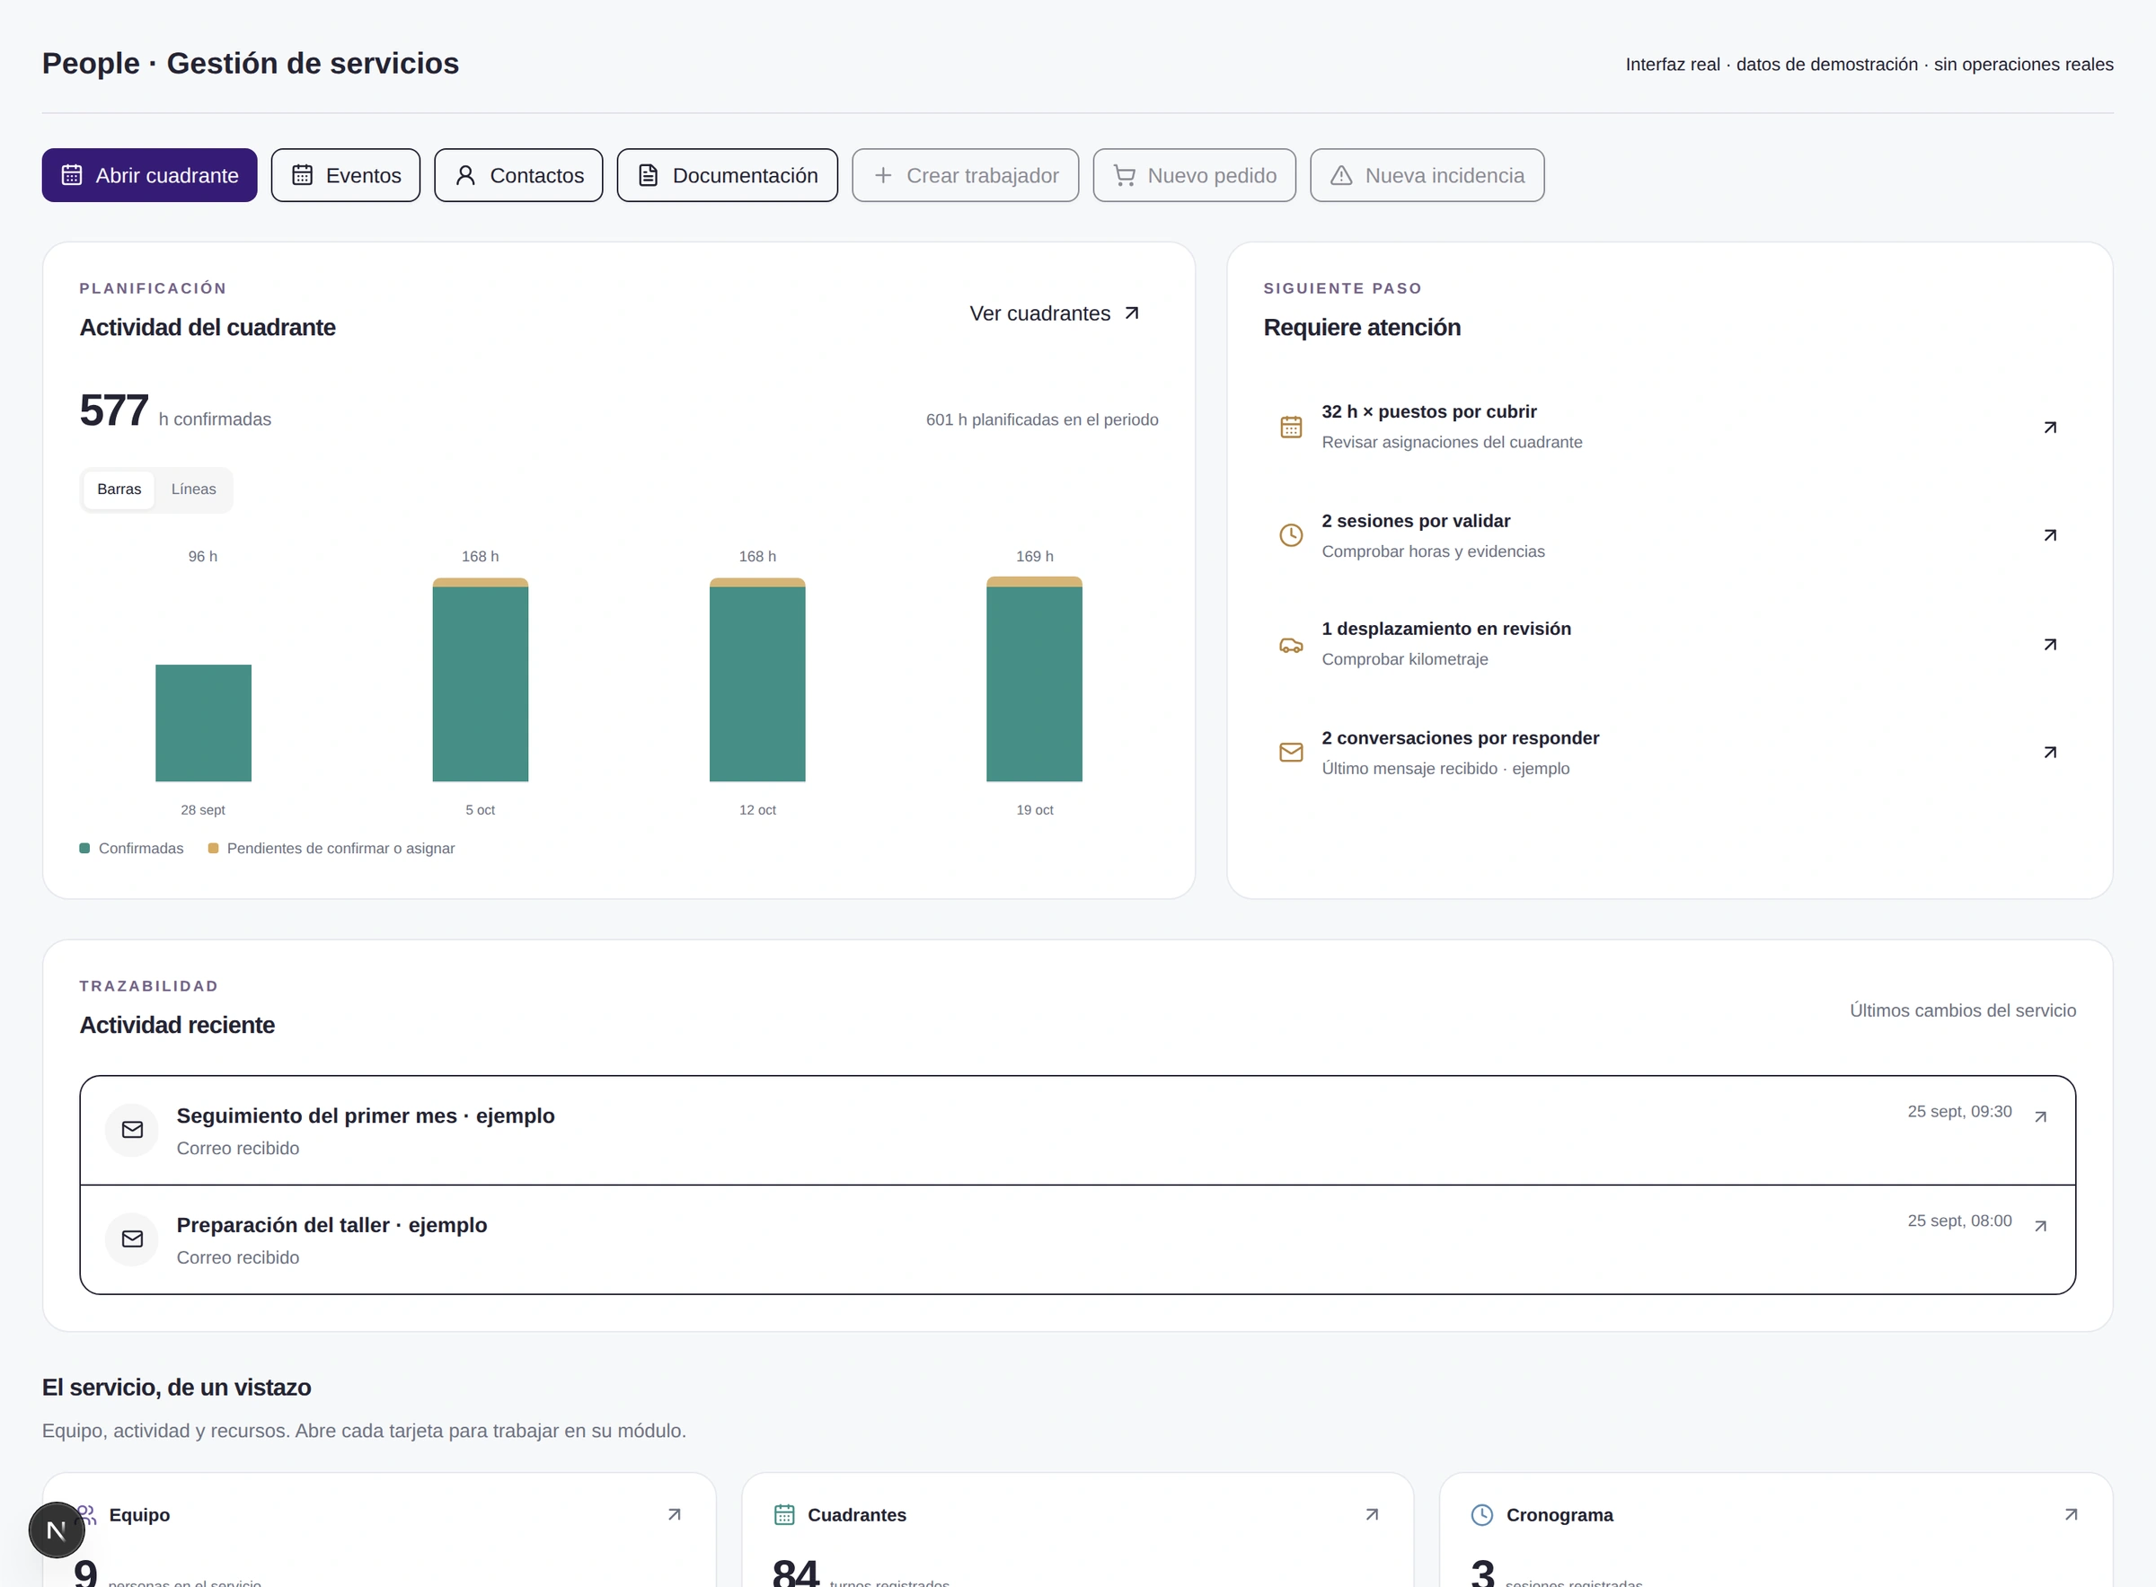
Task: Click mail icon of Preparación del taller
Action: click(x=132, y=1239)
